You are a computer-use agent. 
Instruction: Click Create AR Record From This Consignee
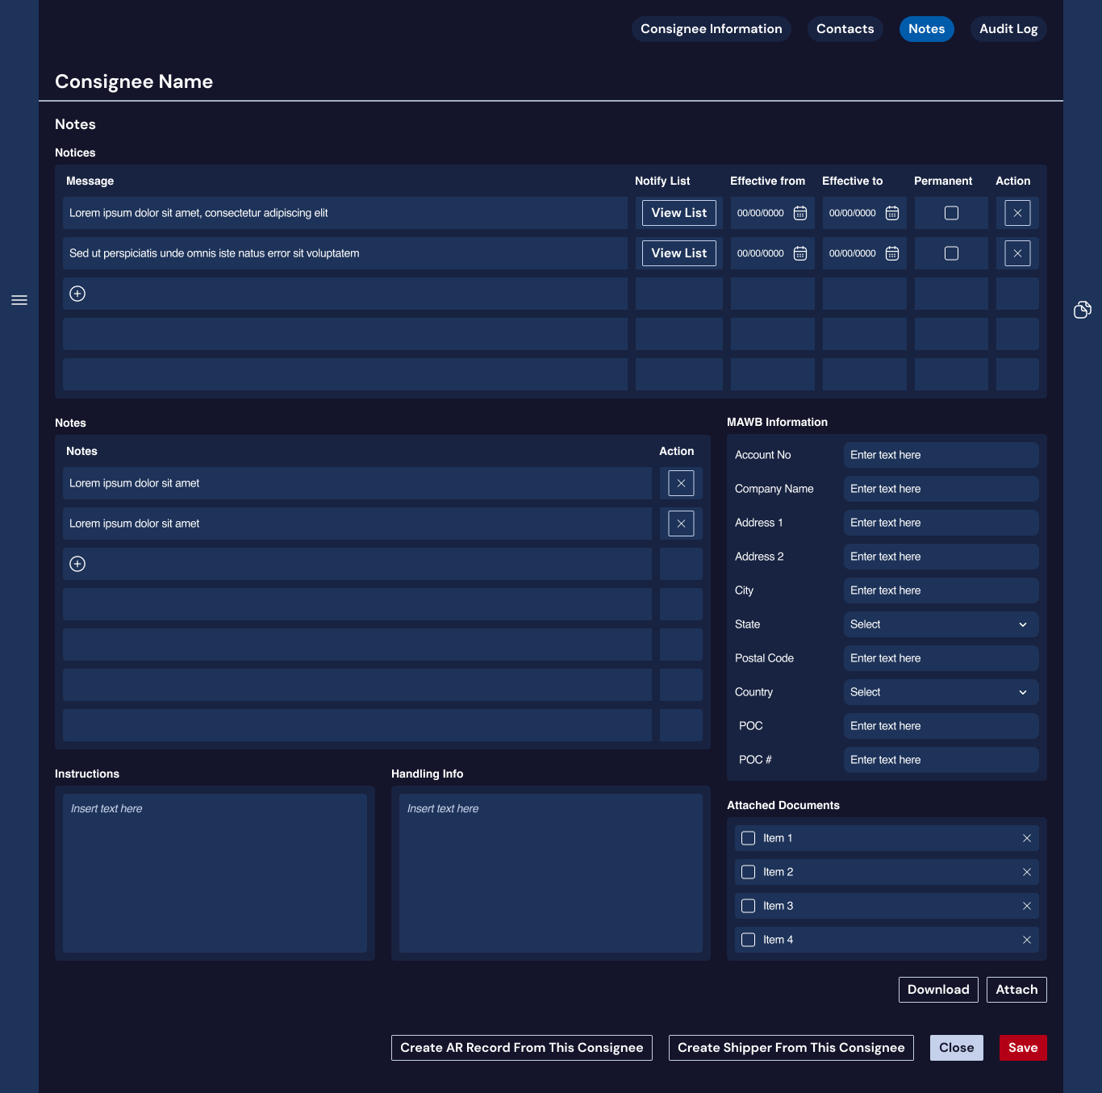tap(522, 1048)
